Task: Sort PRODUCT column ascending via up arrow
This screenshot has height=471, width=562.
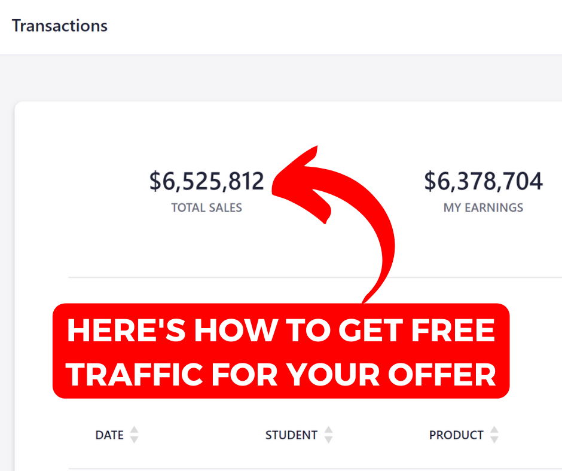Action: coord(494,430)
